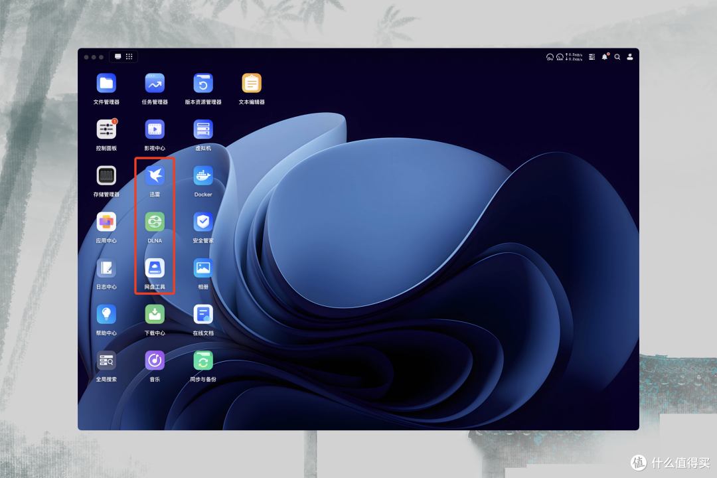Click the network speed indicator
This screenshot has width=717, height=478.
(574, 56)
